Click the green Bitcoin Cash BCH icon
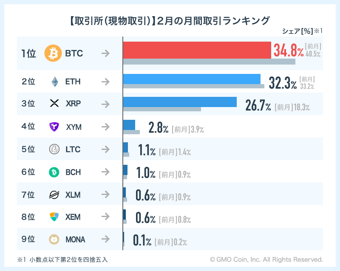This screenshot has width=340, height=271. pos(54,172)
